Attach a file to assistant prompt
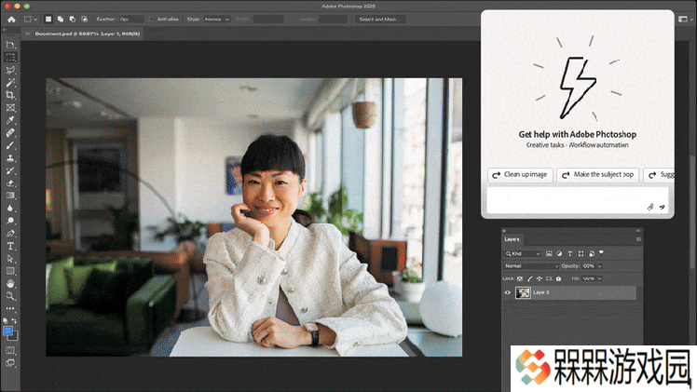The width and height of the screenshot is (697, 392). 650,207
